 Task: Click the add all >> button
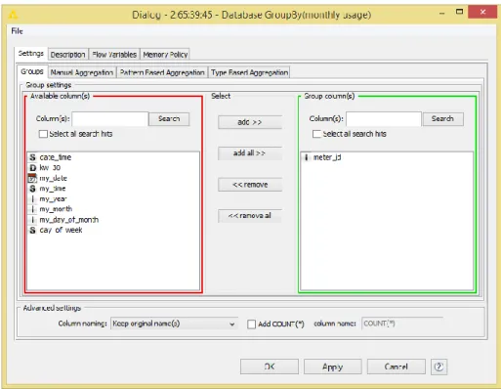pos(250,153)
